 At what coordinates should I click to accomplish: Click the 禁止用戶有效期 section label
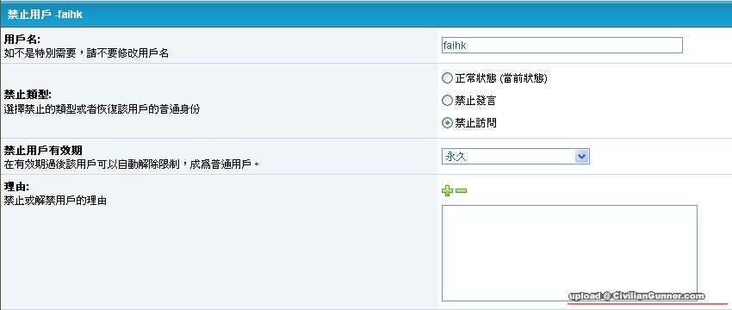tap(43, 151)
